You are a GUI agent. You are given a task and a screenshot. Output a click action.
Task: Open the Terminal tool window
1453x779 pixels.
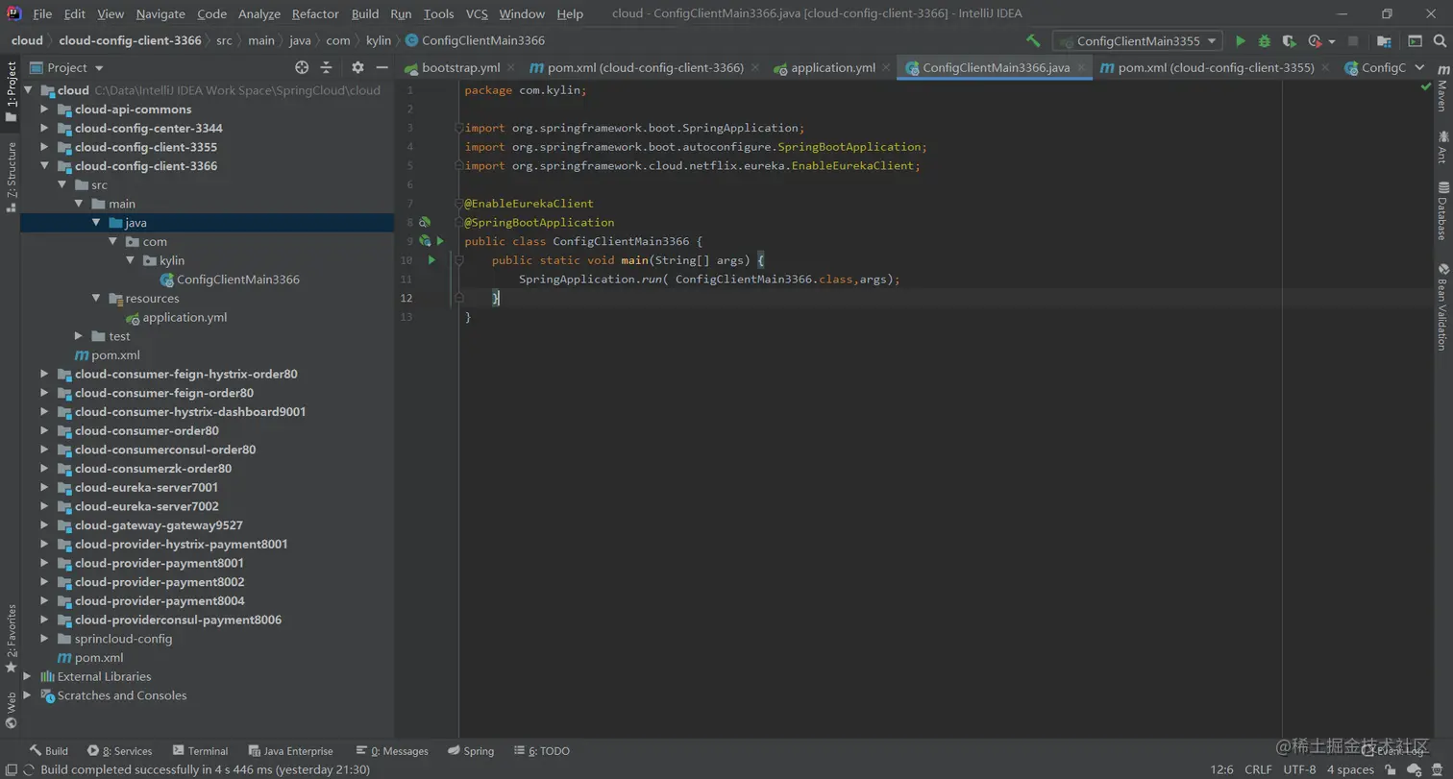click(200, 751)
